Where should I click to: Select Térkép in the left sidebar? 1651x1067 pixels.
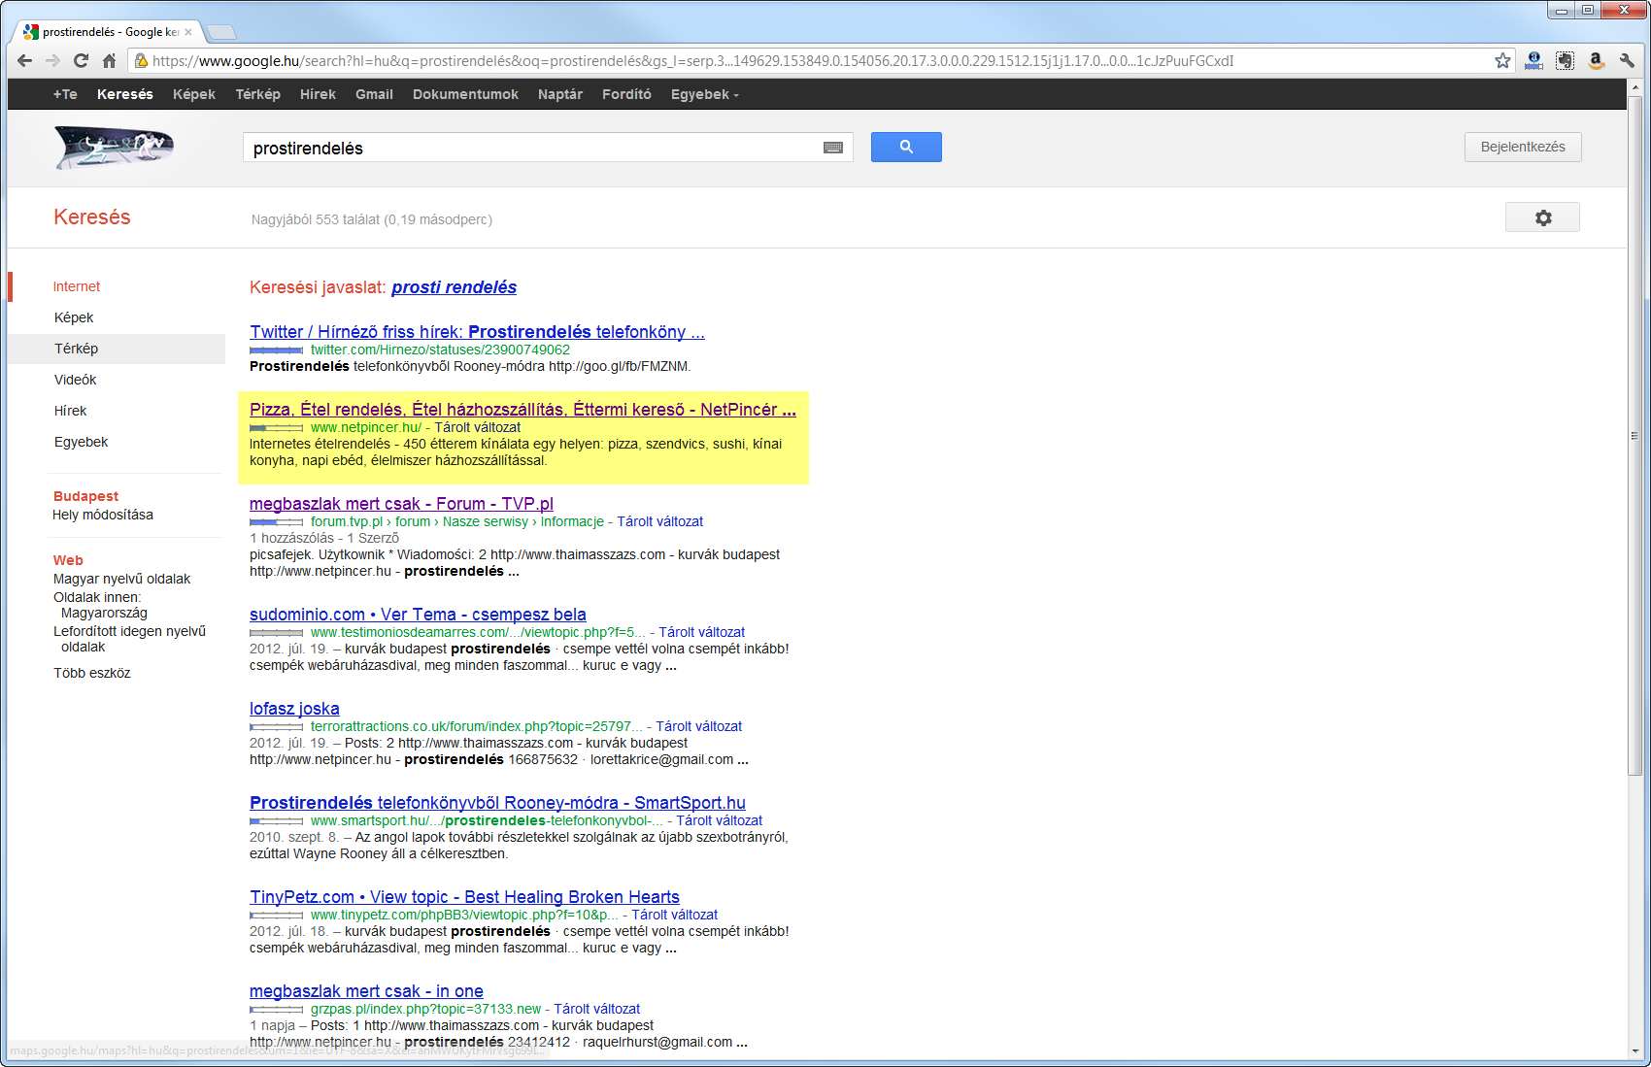click(76, 349)
